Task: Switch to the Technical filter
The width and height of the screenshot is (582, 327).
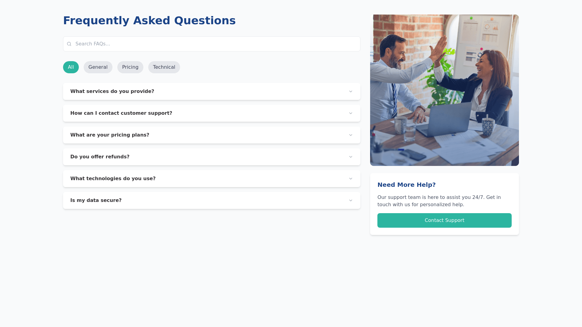Action: pyautogui.click(x=164, y=67)
